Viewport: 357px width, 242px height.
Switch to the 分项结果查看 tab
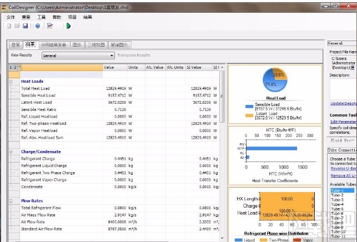pyautogui.click(x=54, y=45)
